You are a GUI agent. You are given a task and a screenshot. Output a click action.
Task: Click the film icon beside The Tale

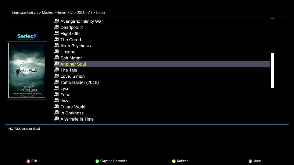coord(57,70)
